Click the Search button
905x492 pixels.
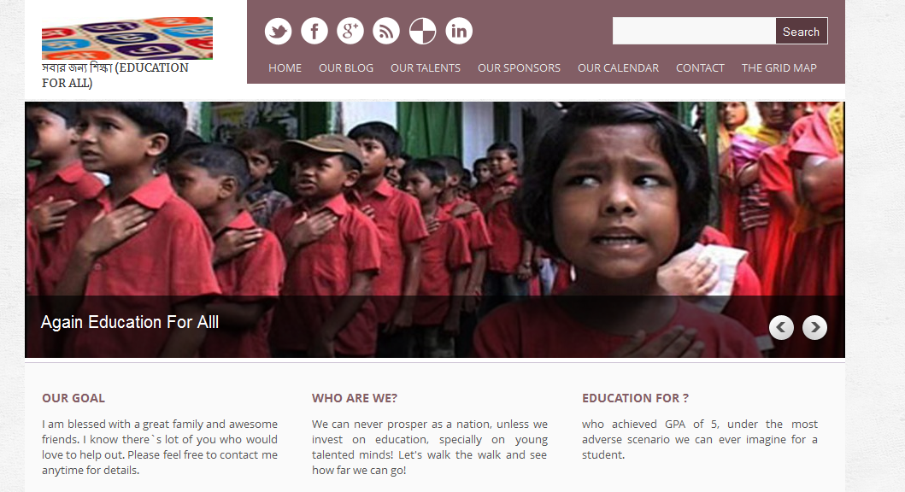click(x=801, y=31)
